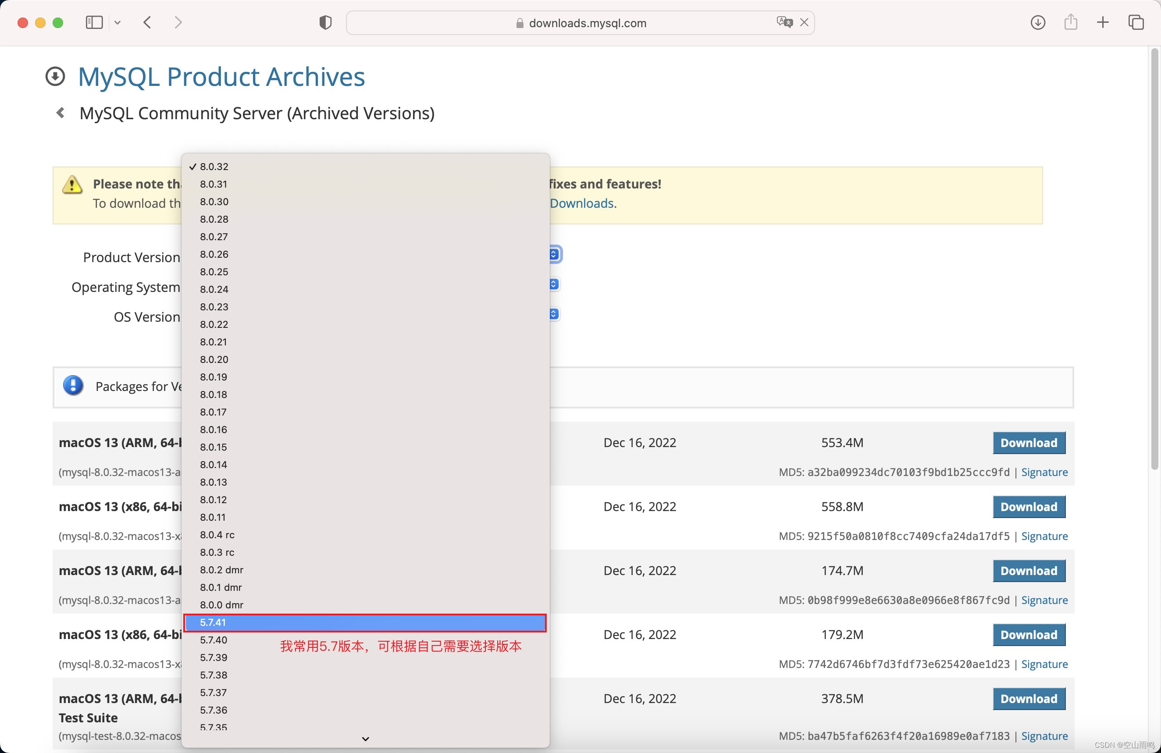Toggle the Safari sidebar icon
Viewport: 1161px width, 753px height.
pyautogui.click(x=94, y=22)
